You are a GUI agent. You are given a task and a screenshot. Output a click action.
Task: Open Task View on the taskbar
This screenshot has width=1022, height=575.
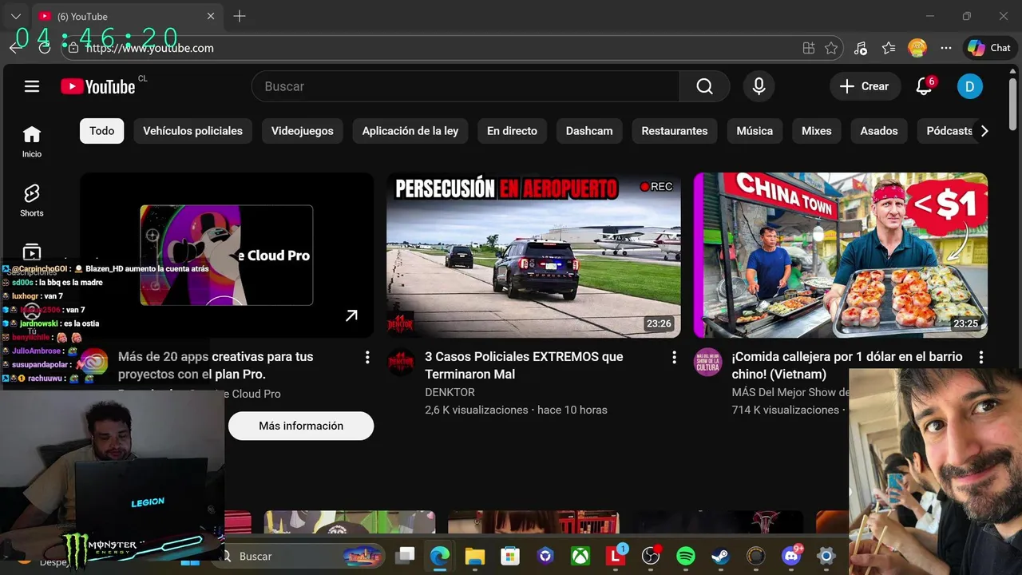click(406, 556)
